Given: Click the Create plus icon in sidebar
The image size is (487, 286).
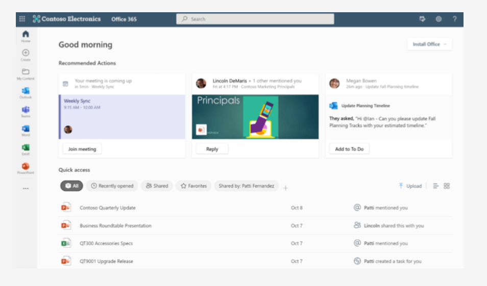Looking at the screenshot, I should (x=26, y=55).
